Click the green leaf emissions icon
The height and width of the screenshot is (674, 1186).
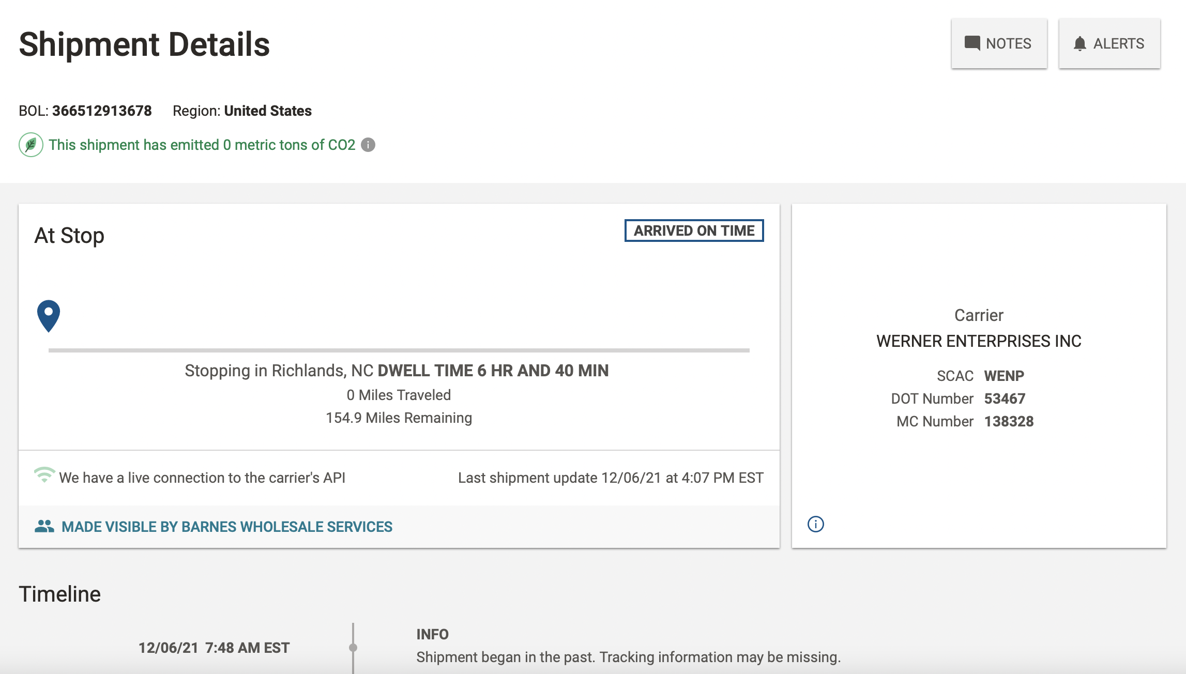click(31, 145)
